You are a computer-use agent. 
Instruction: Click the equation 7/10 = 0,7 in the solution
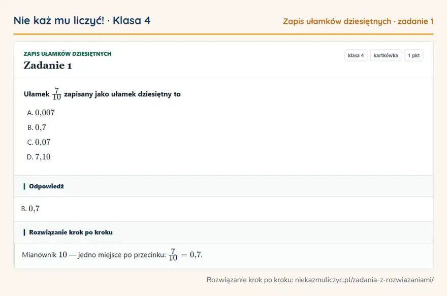click(185, 254)
